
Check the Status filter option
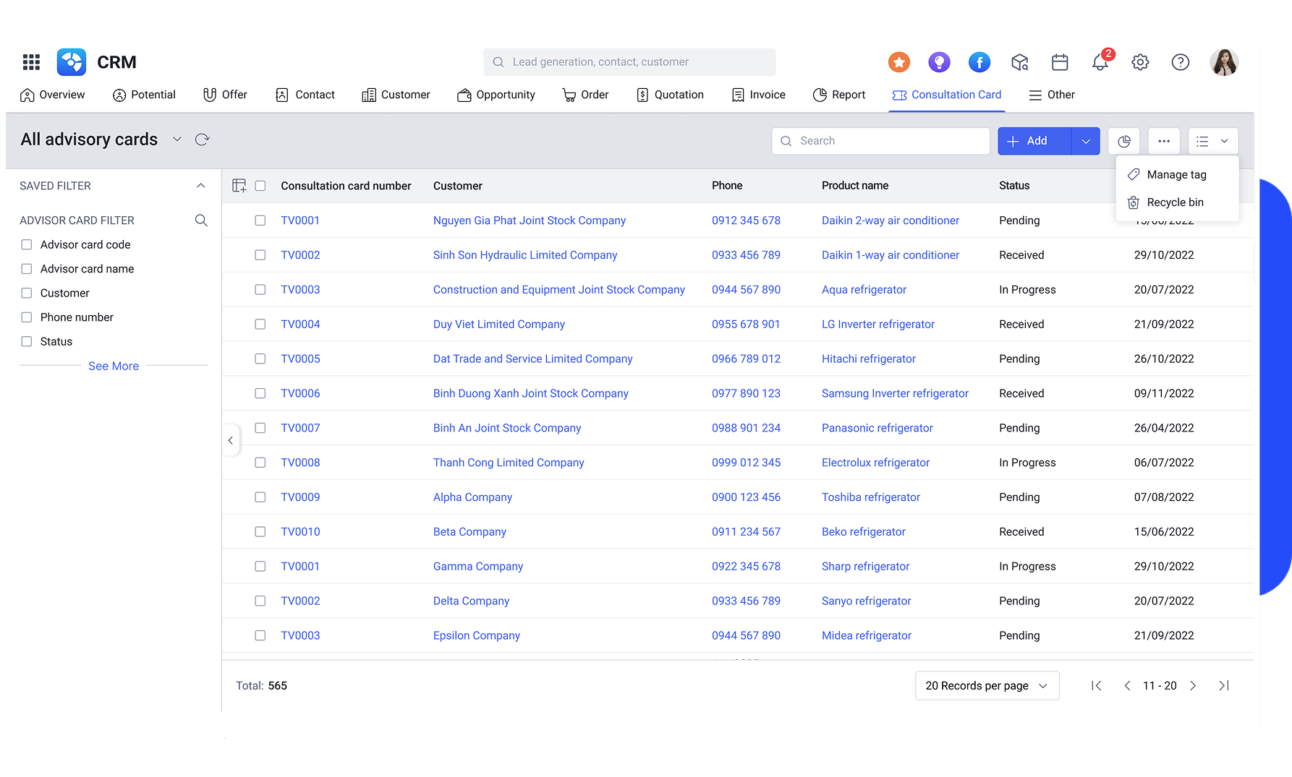tap(27, 341)
